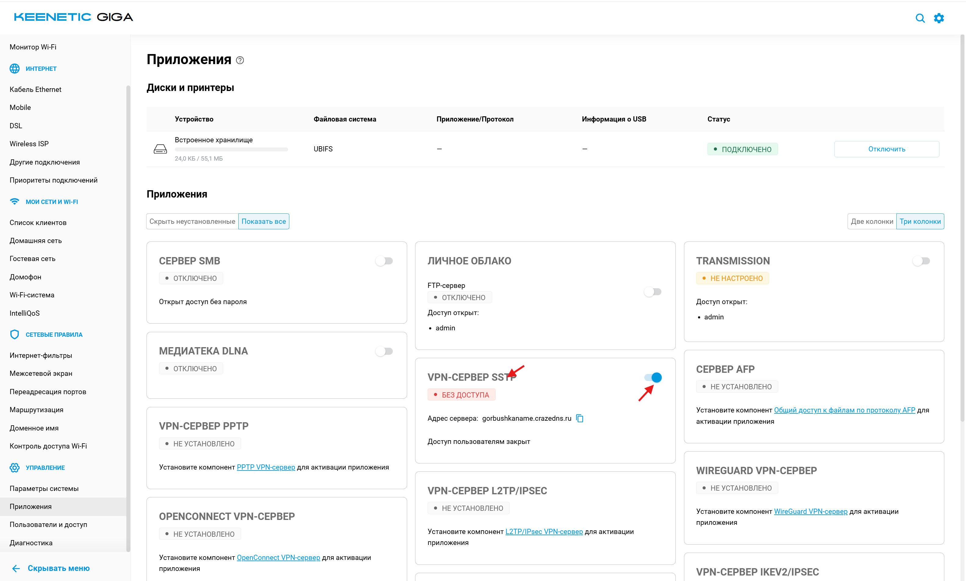This screenshot has height=581, width=966.
Task: Click the Wi-Fi Мои сети section icon
Action: point(14,202)
